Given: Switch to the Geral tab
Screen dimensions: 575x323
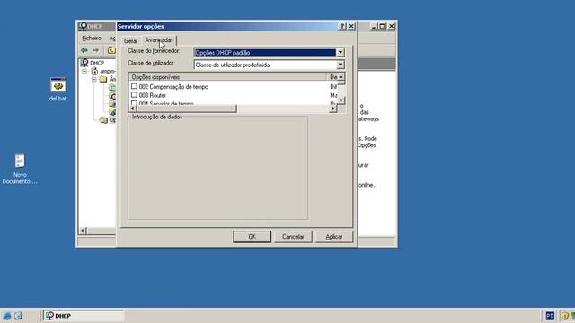Looking at the screenshot, I should point(130,41).
